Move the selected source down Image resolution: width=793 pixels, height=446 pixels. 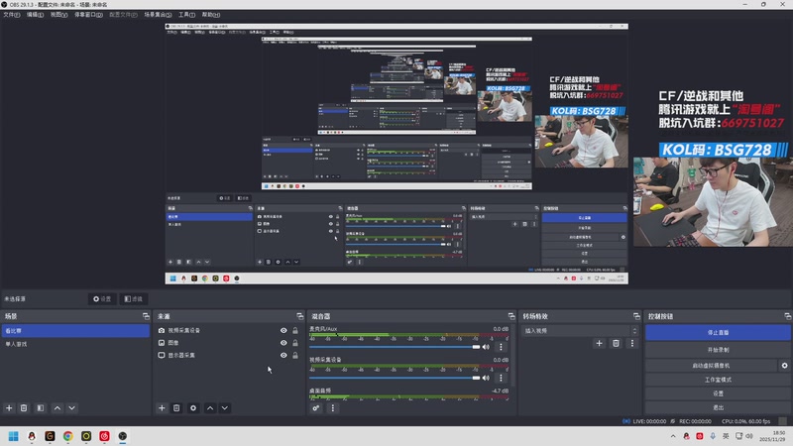tap(225, 407)
